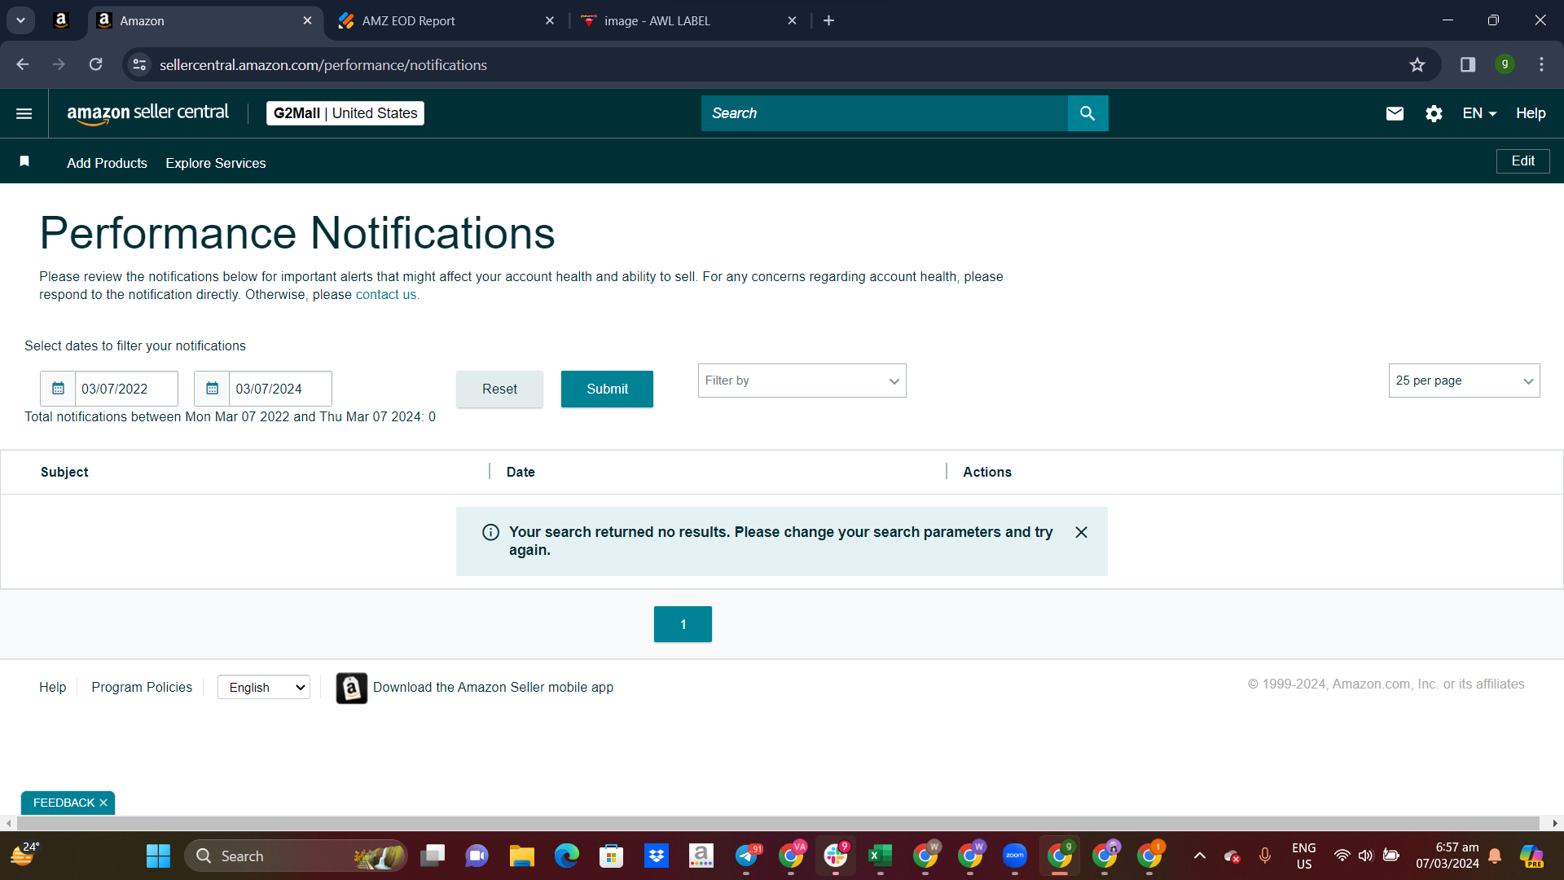Open the pinned Amazon tab
This screenshot has height=880, width=1564.
pyautogui.click(x=61, y=20)
